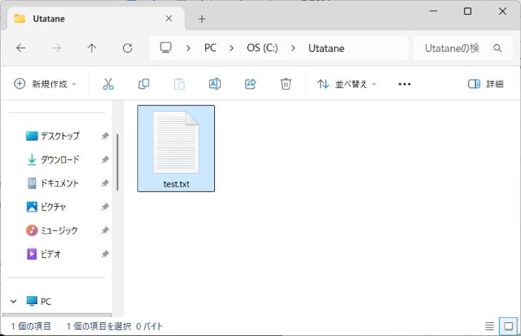Select PC in the navigation tree
Screen dimensions: 521x336
39,302
